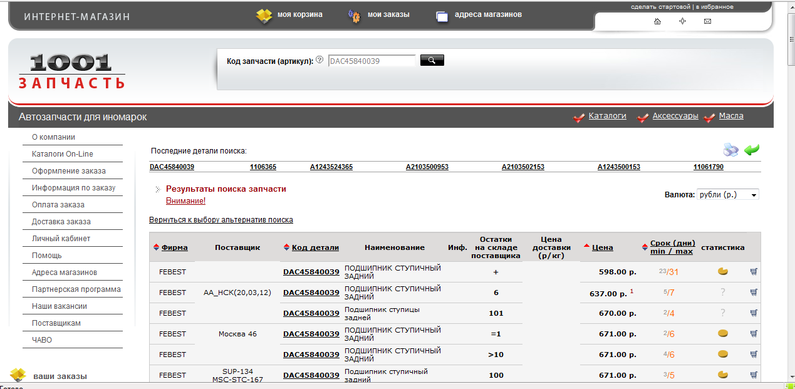Click the Внимание! link
The height and width of the screenshot is (389, 795).
click(185, 201)
